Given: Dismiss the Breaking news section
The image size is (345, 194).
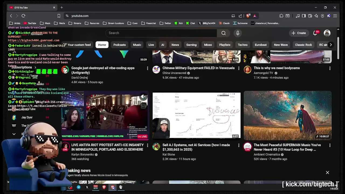Looking at the screenshot, I should [327, 172].
